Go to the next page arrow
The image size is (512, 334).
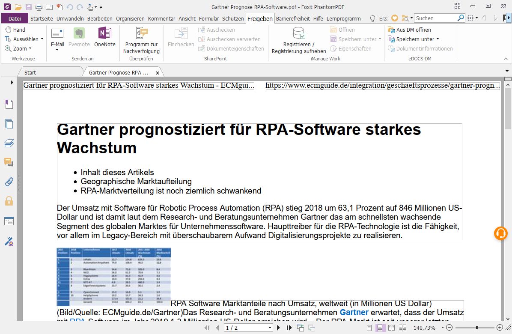click(279, 328)
